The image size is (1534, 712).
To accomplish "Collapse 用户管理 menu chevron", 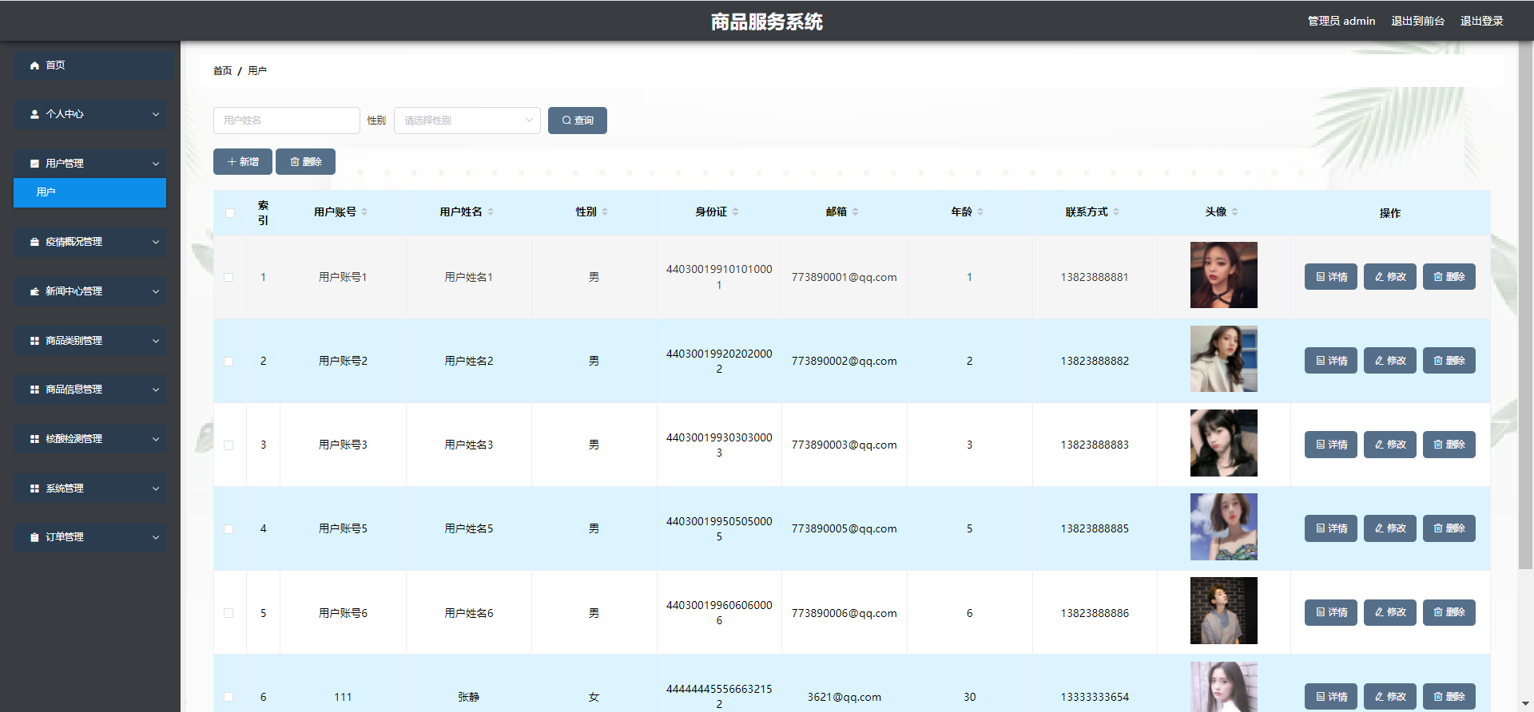I will [x=156, y=164].
